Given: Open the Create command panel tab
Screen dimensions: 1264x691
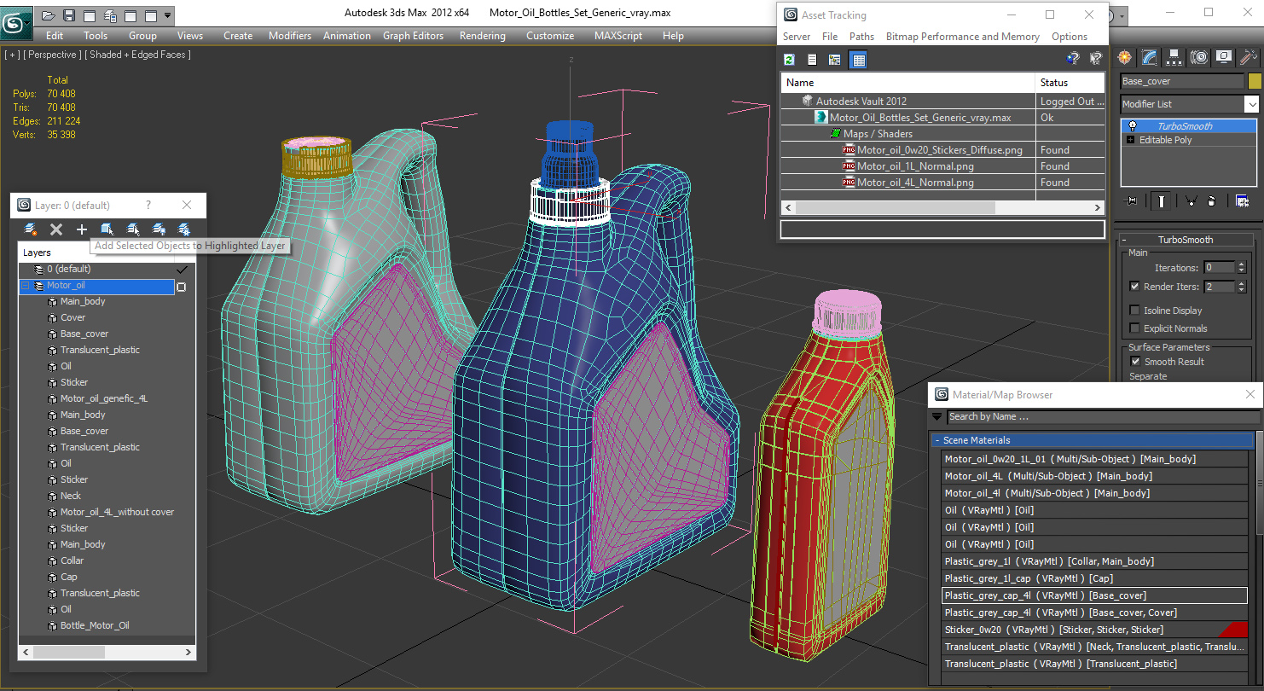Looking at the screenshot, I should coord(1125,57).
